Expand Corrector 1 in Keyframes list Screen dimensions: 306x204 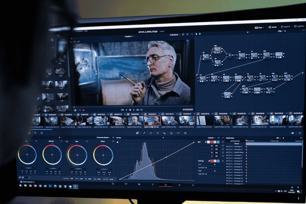(233, 146)
